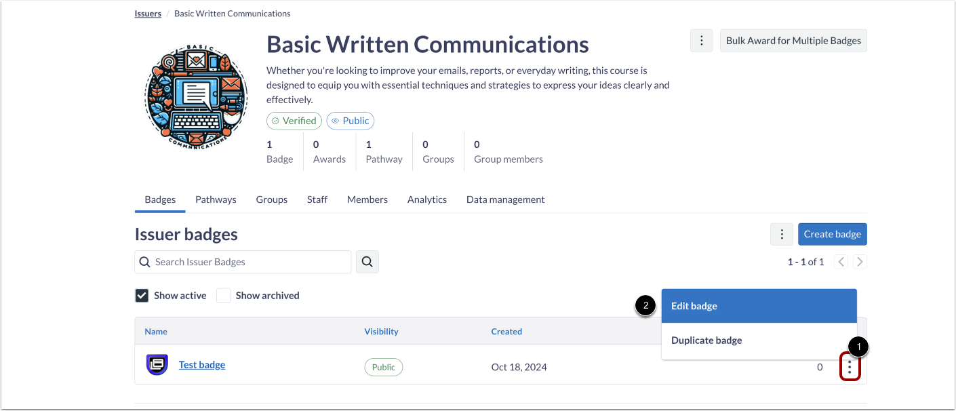Screen dimensions: 956x411
Task: Open the Test badge link
Action: [x=202, y=365]
